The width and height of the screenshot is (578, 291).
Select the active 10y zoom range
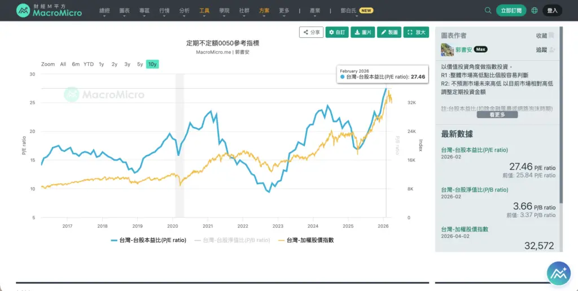click(x=152, y=64)
